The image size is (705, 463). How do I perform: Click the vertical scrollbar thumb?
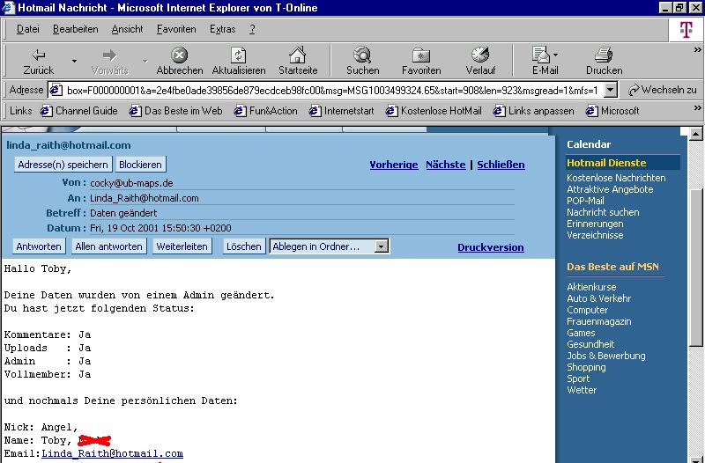tap(695, 268)
